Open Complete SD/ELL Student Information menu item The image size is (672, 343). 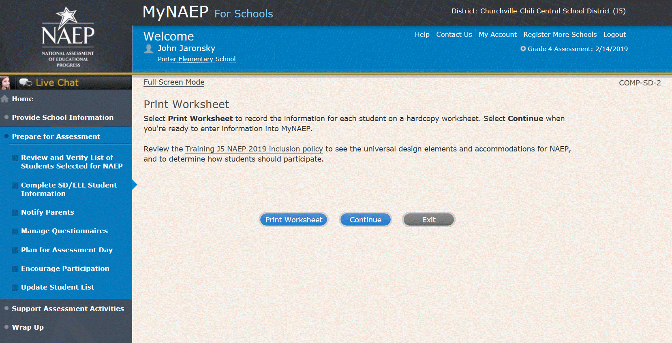click(69, 189)
